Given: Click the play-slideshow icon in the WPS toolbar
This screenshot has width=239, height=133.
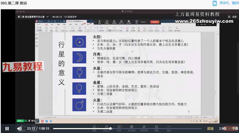Looking at the screenshot, I should pyautogui.click(x=145, y=28).
